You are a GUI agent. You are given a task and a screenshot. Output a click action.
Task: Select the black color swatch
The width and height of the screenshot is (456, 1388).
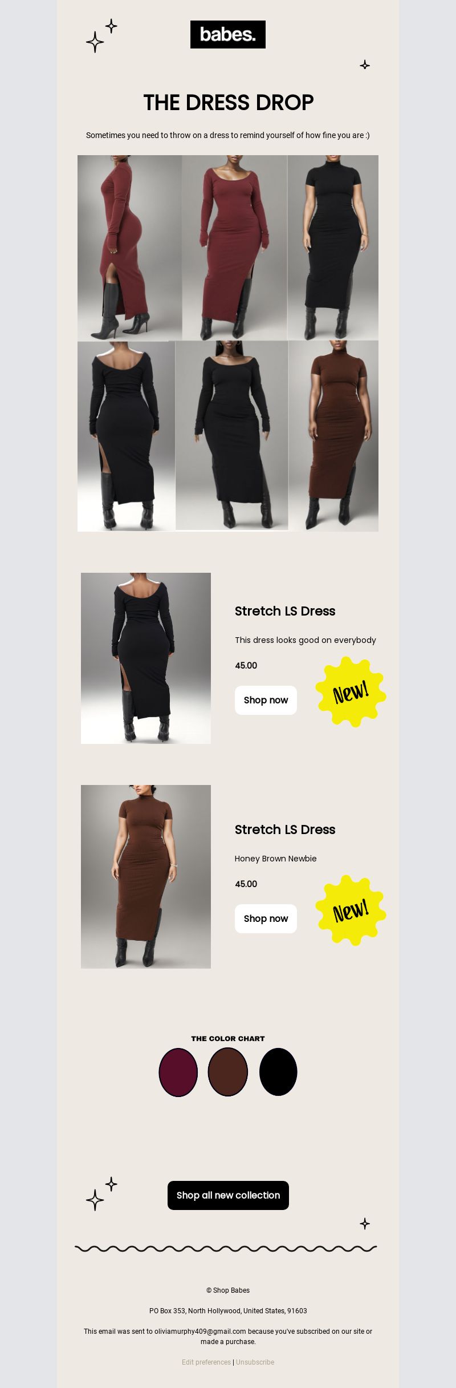278,1072
